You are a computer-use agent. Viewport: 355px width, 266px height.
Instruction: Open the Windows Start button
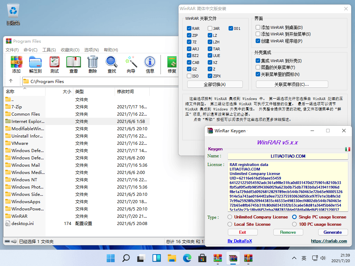tap(111, 258)
